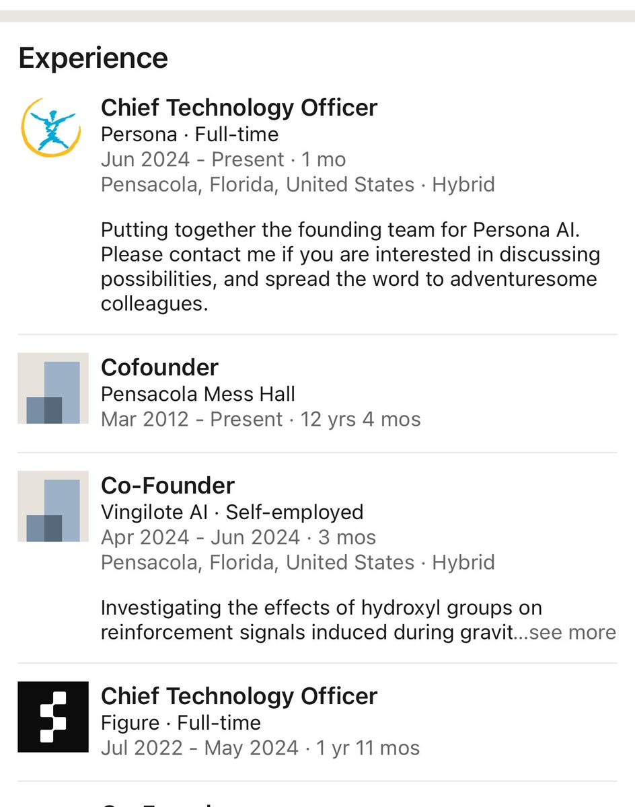This screenshot has width=635, height=807.
Task: Open the Chief Technology Officer role at Figure
Action: pyautogui.click(x=239, y=696)
